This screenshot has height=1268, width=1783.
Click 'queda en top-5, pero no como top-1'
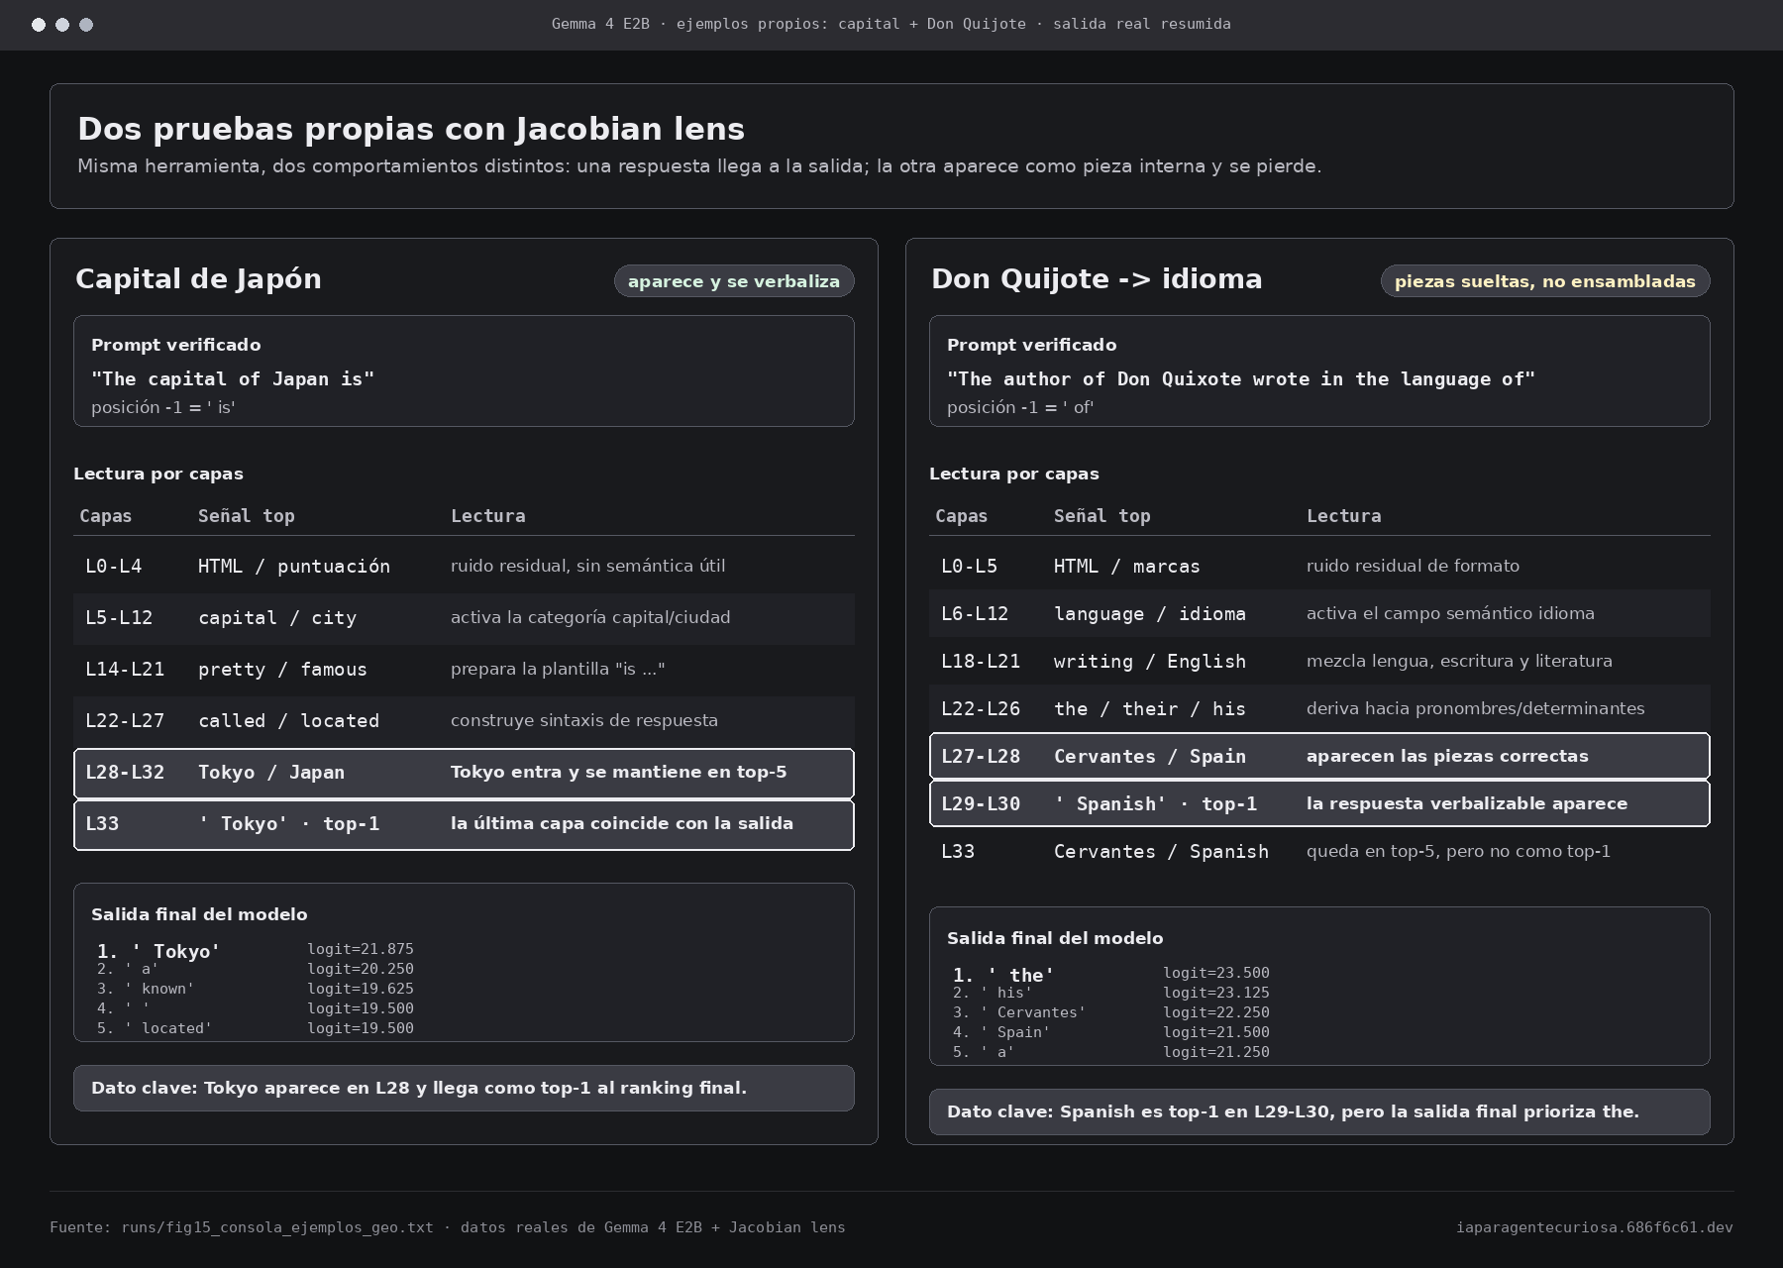click(x=1458, y=851)
